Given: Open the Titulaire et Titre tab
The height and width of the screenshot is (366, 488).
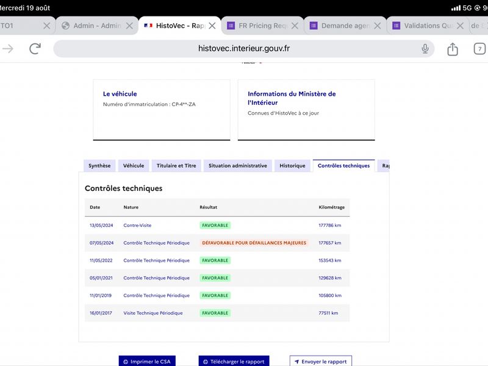Looking at the screenshot, I should point(176,166).
